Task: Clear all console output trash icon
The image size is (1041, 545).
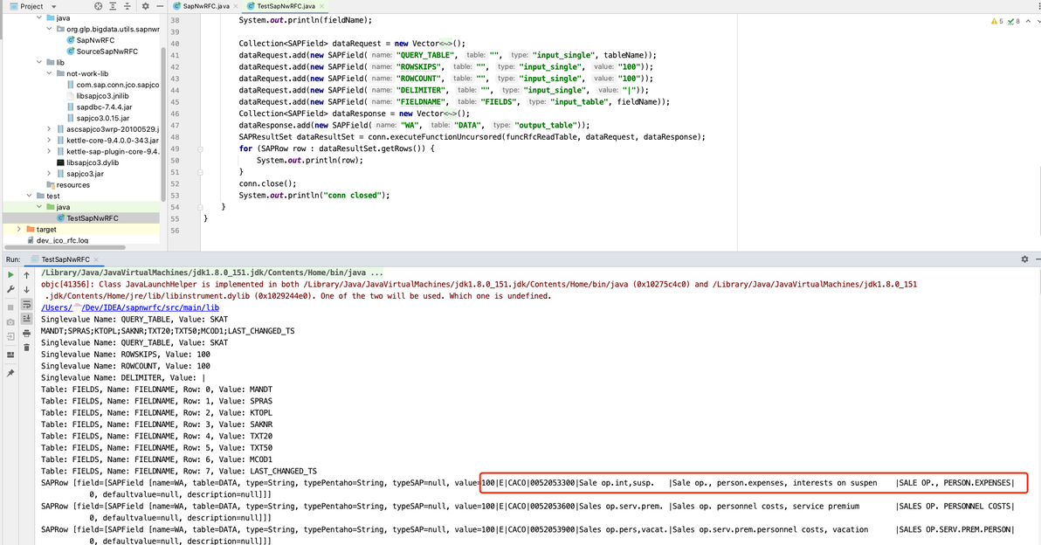Action: [x=26, y=348]
